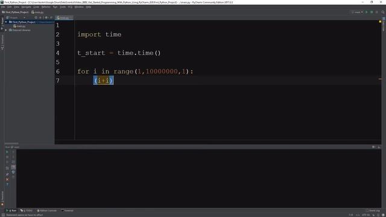
Task: Click on the for loop line
Action: click(x=135, y=71)
